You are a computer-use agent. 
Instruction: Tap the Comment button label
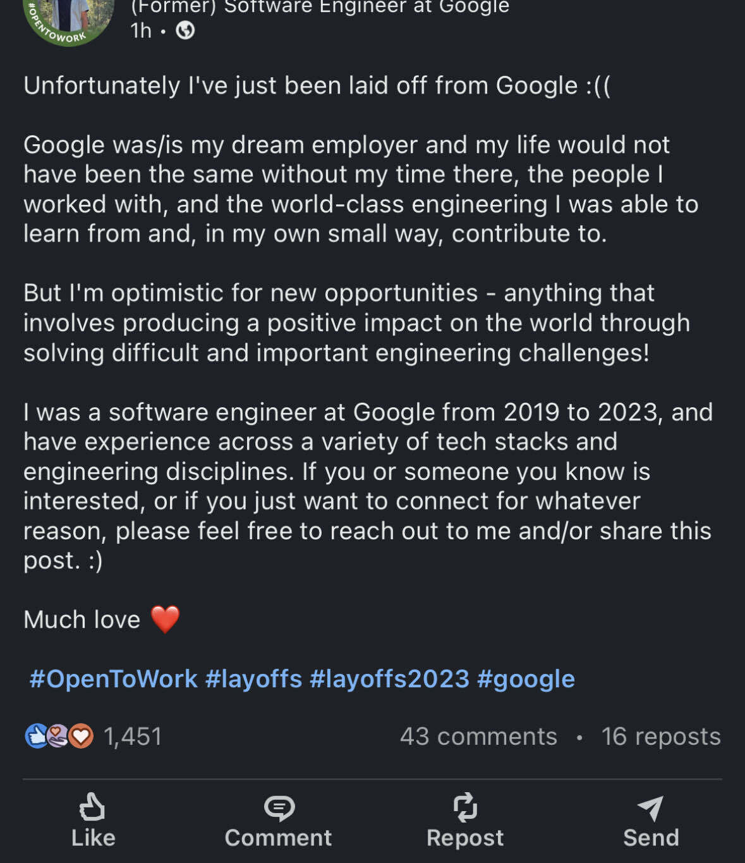coord(279,837)
